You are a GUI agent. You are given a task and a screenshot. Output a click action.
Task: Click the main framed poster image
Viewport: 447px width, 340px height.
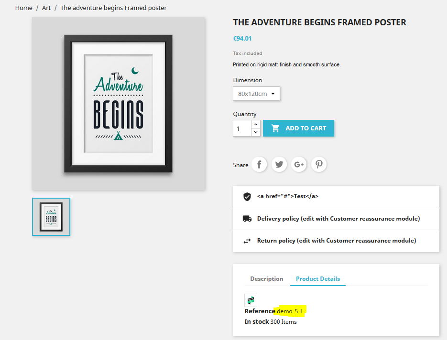coord(119,104)
